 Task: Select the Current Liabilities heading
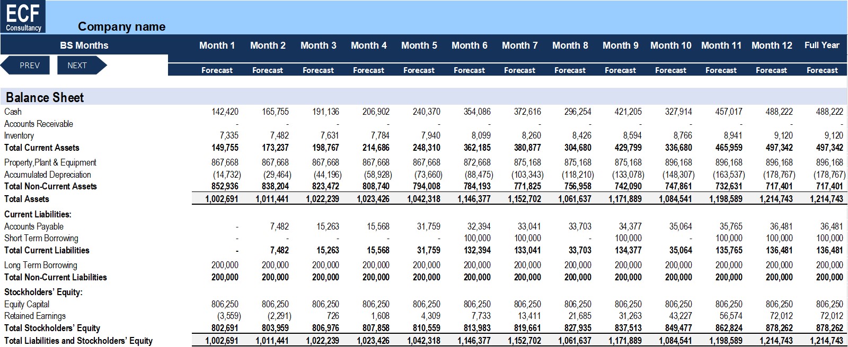(x=38, y=214)
